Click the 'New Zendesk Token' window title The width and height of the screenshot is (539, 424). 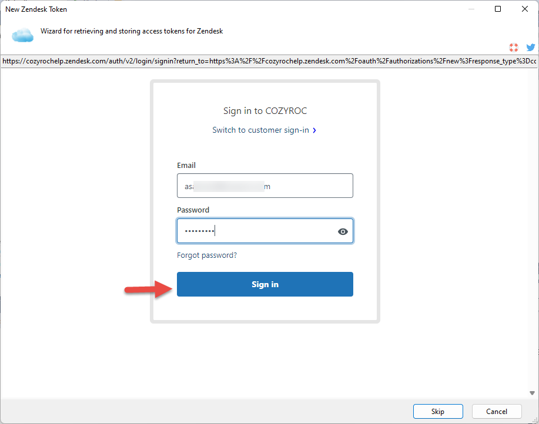pyautogui.click(x=36, y=9)
